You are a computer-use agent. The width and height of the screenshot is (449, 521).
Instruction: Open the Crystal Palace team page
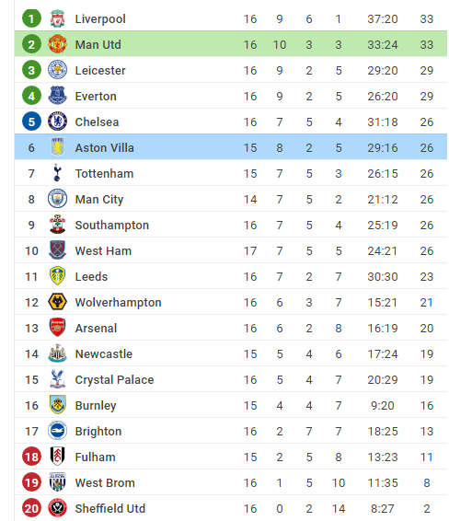[x=114, y=380]
